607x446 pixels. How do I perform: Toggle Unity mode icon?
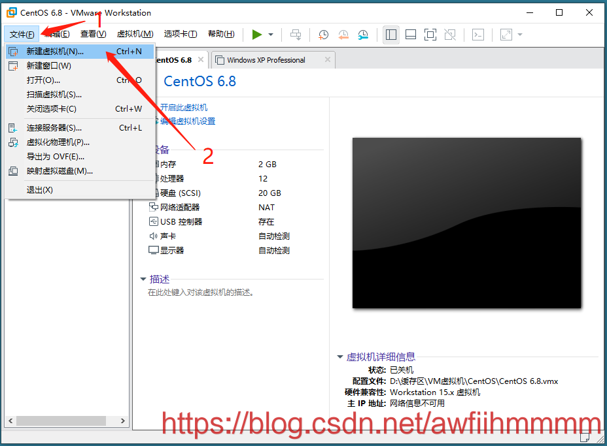pos(450,35)
